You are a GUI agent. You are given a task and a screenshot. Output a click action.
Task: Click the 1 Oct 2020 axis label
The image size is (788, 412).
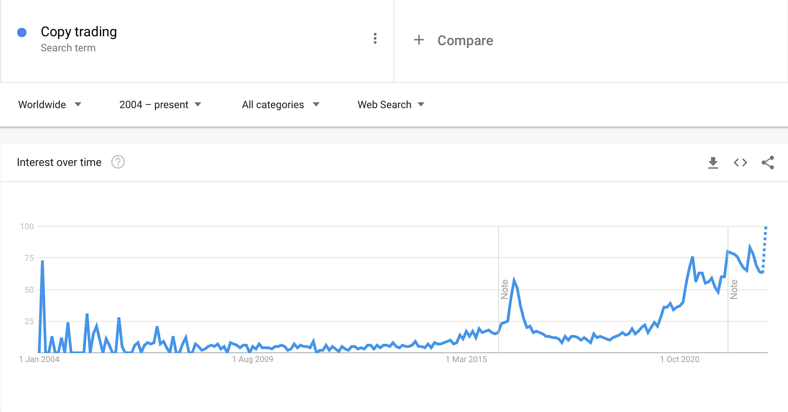[x=680, y=359]
